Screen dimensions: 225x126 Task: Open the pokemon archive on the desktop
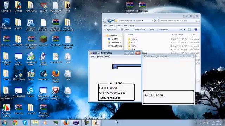129,7
